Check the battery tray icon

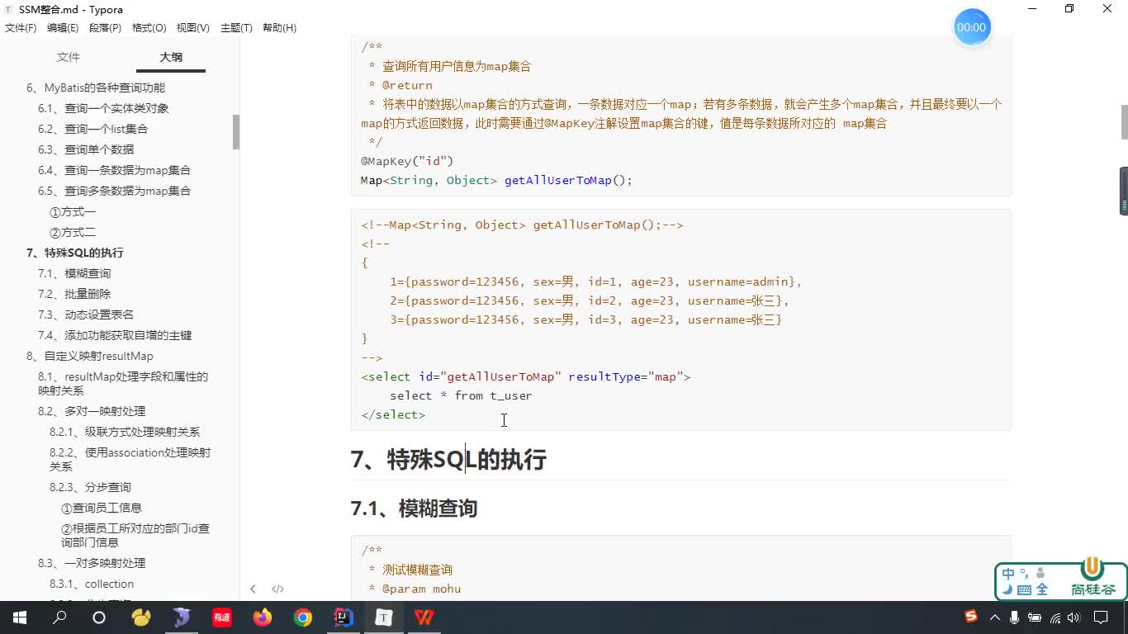(x=1036, y=617)
